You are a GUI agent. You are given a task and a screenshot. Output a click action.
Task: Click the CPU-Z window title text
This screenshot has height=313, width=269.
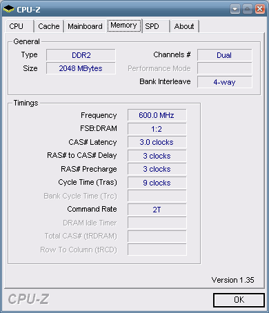[x=28, y=10]
